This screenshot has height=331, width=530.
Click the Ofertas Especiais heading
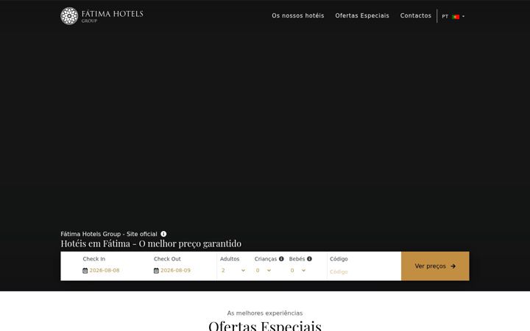click(265, 326)
